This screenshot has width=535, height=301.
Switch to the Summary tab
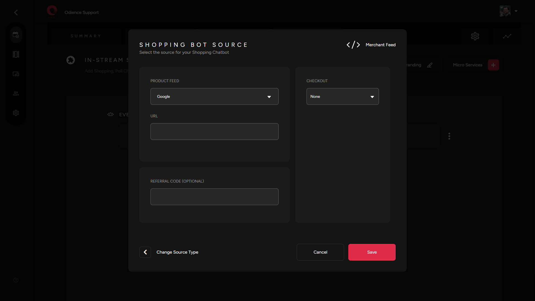pos(86,36)
